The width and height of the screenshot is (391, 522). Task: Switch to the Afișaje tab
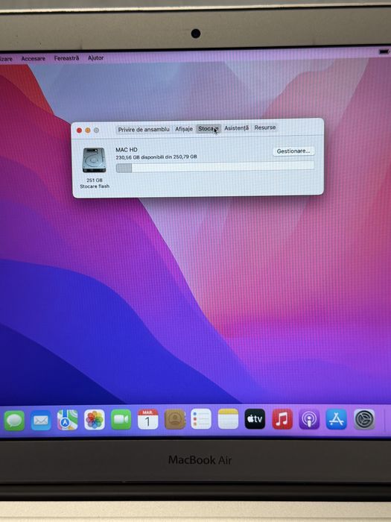click(184, 129)
